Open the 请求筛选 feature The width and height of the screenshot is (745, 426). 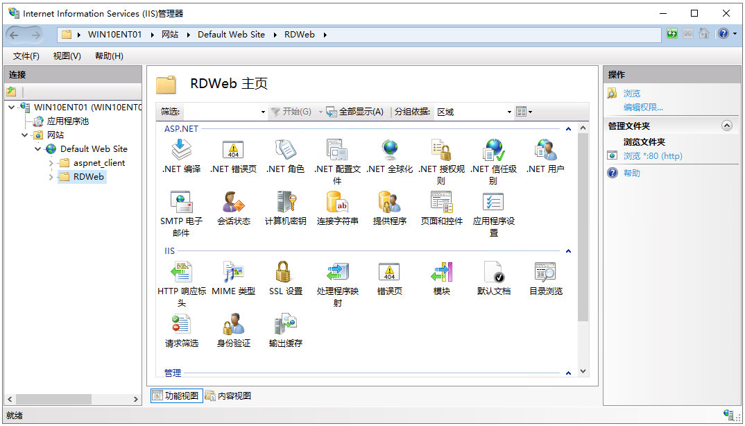coord(182,330)
